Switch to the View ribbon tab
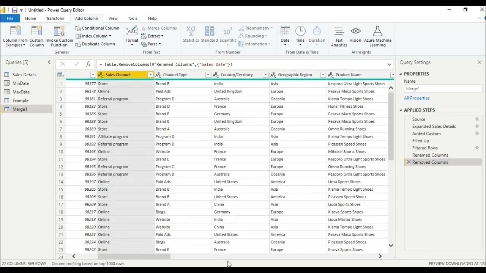Viewport: 486px width, 273px height. coord(113,18)
